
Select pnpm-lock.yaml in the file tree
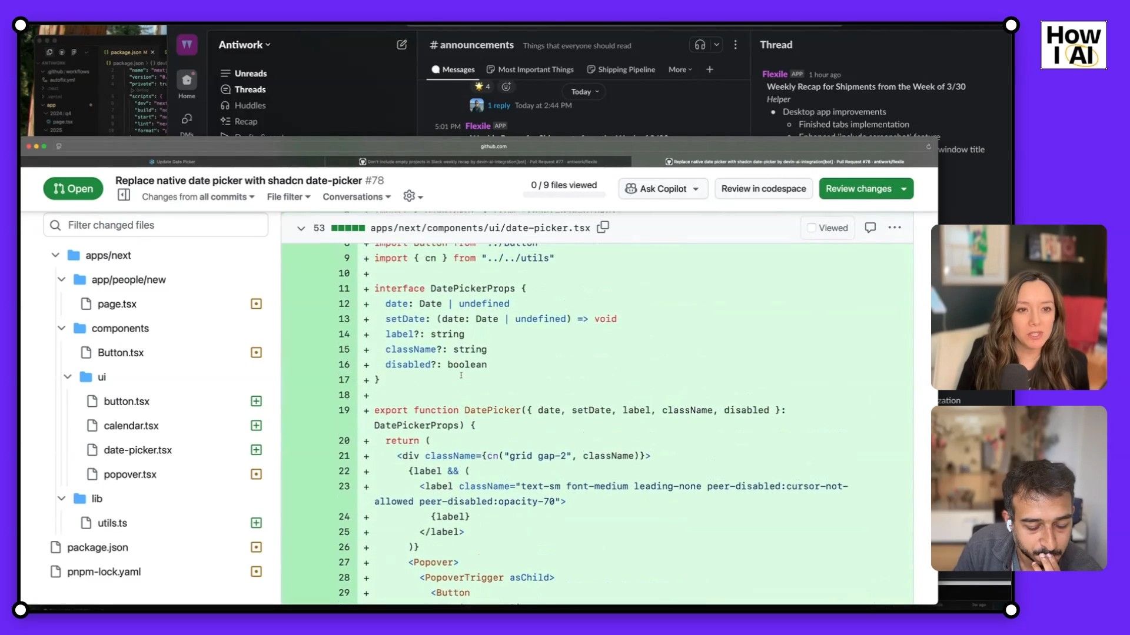click(104, 571)
